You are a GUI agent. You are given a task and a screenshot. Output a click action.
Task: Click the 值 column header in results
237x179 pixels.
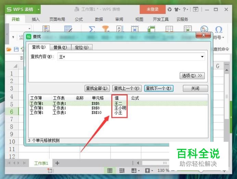click(117, 98)
